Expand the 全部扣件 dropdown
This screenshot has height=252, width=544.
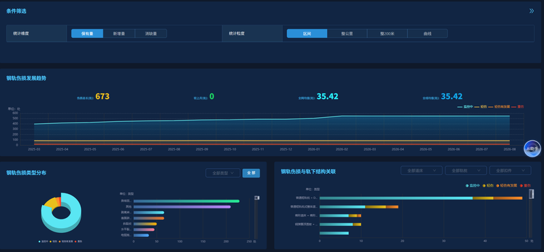pyautogui.click(x=510, y=170)
